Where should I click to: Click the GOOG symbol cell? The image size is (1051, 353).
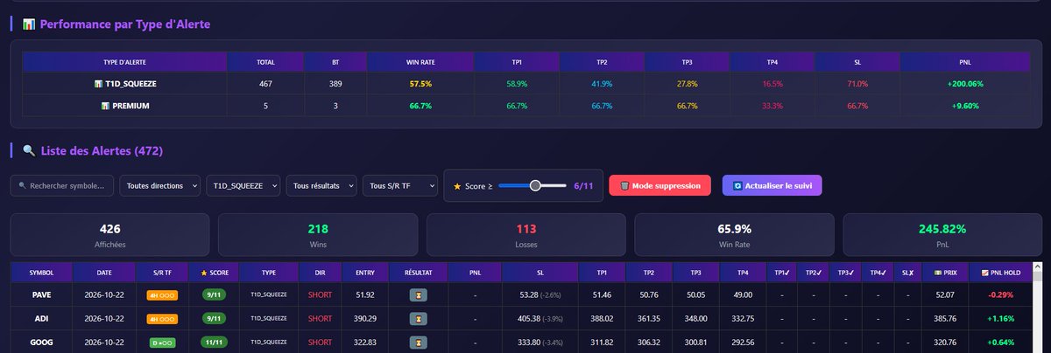pos(41,344)
